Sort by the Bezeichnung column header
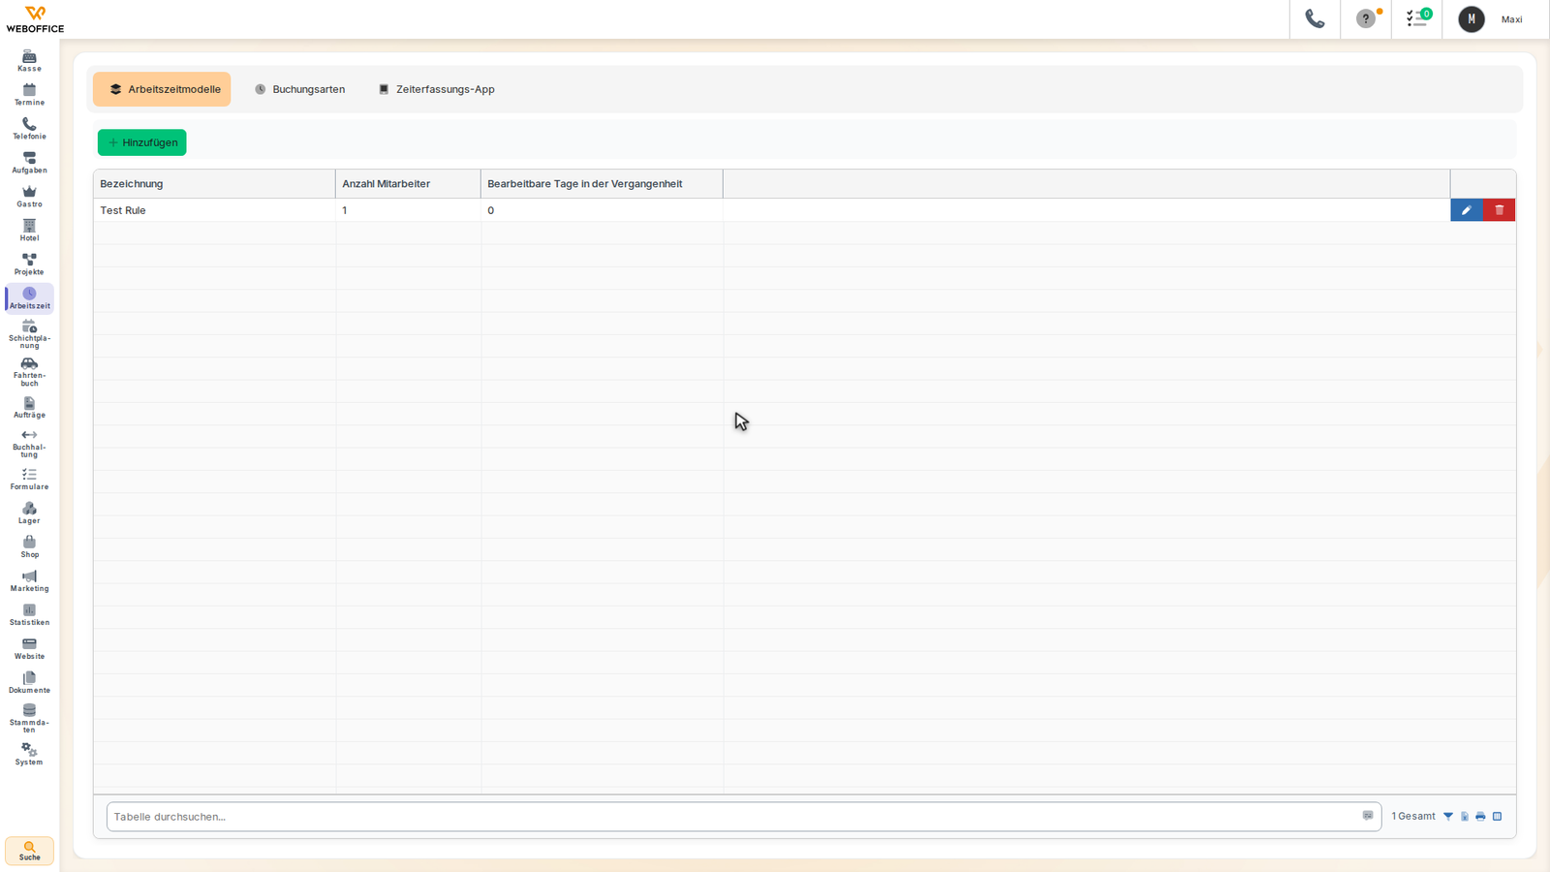 point(214,184)
